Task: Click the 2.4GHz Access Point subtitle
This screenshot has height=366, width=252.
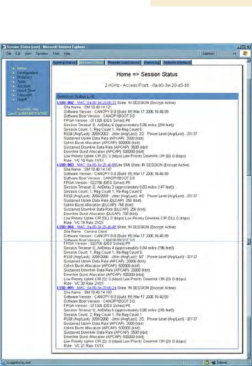Action: point(147,86)
